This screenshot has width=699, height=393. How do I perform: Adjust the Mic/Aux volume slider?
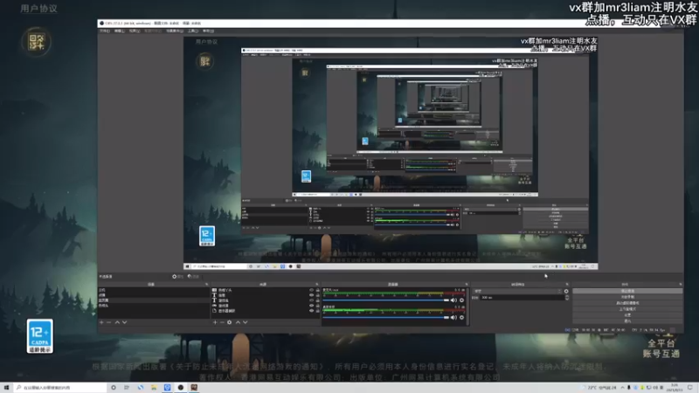(x=386, y=300)
